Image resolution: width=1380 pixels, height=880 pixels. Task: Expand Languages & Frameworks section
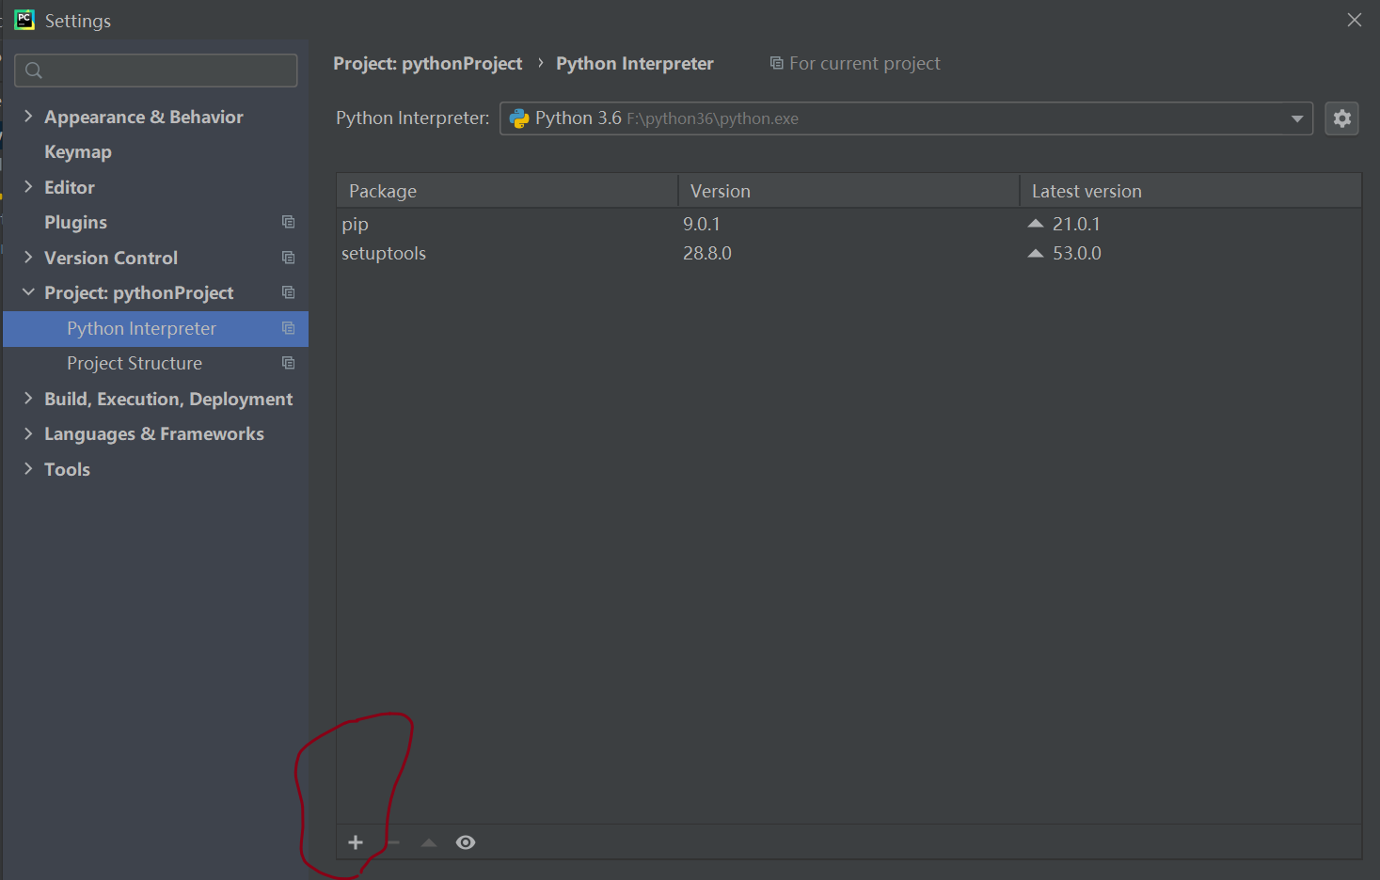tap(28, 433)
